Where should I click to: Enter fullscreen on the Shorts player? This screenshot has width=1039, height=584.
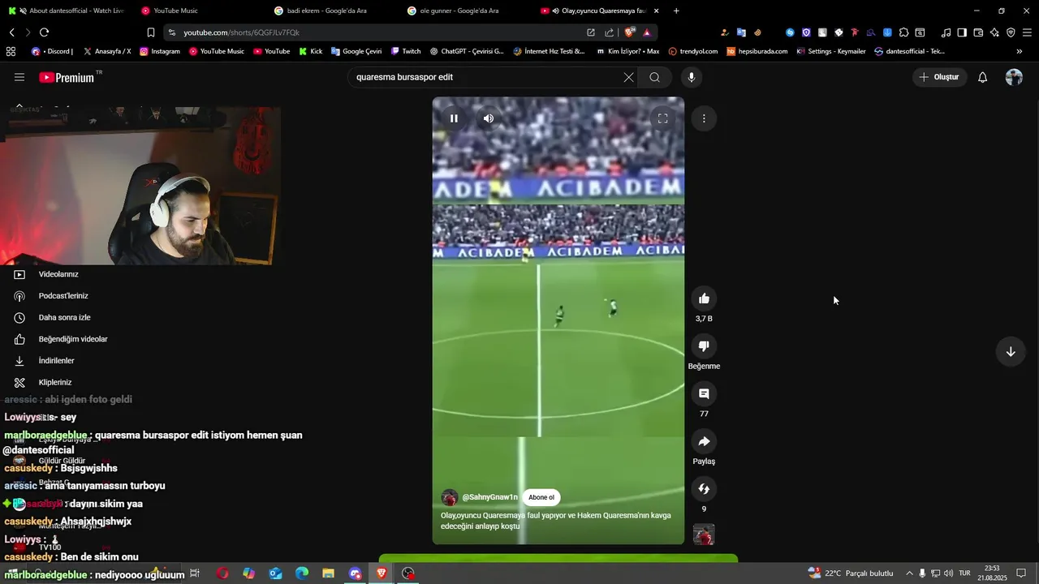tap(662, 118)
